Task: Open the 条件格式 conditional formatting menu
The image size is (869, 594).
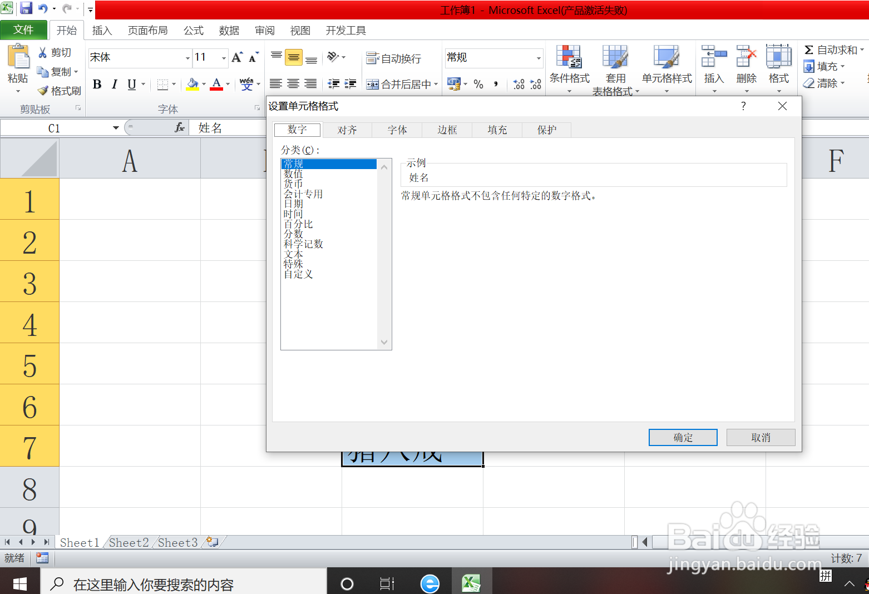Action: [x=569, y=69]
